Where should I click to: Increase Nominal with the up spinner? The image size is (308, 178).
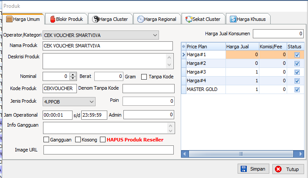pos(73,74)
